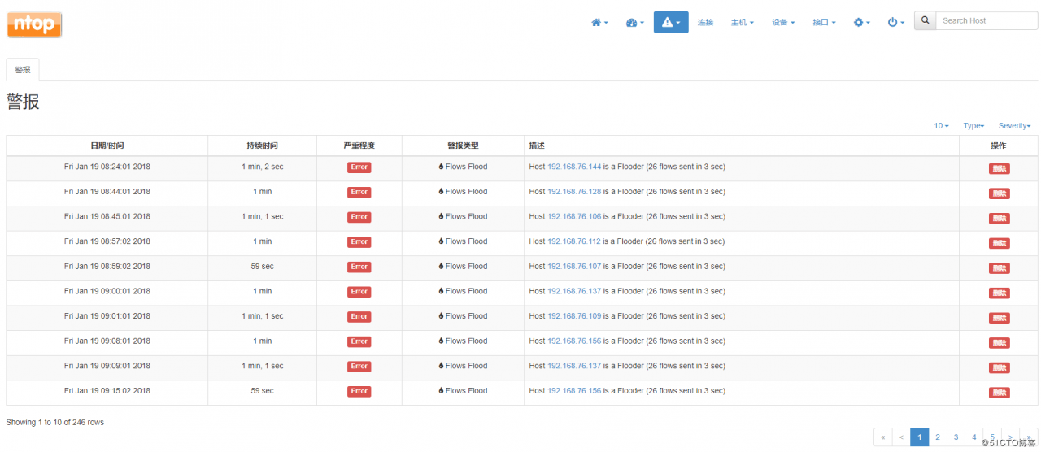Open the 连接 flows link
The image size is (1041, 452).
click(705, 23)
